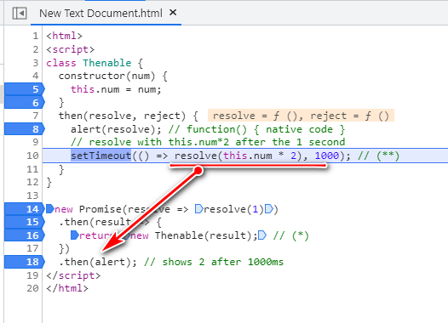The image size is (448, 323).
Task: Click the '// (**)' comment on line 10
Action: pos(378,156)
